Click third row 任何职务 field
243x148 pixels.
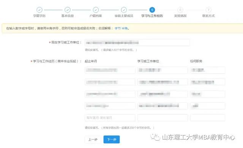point(208,94)
